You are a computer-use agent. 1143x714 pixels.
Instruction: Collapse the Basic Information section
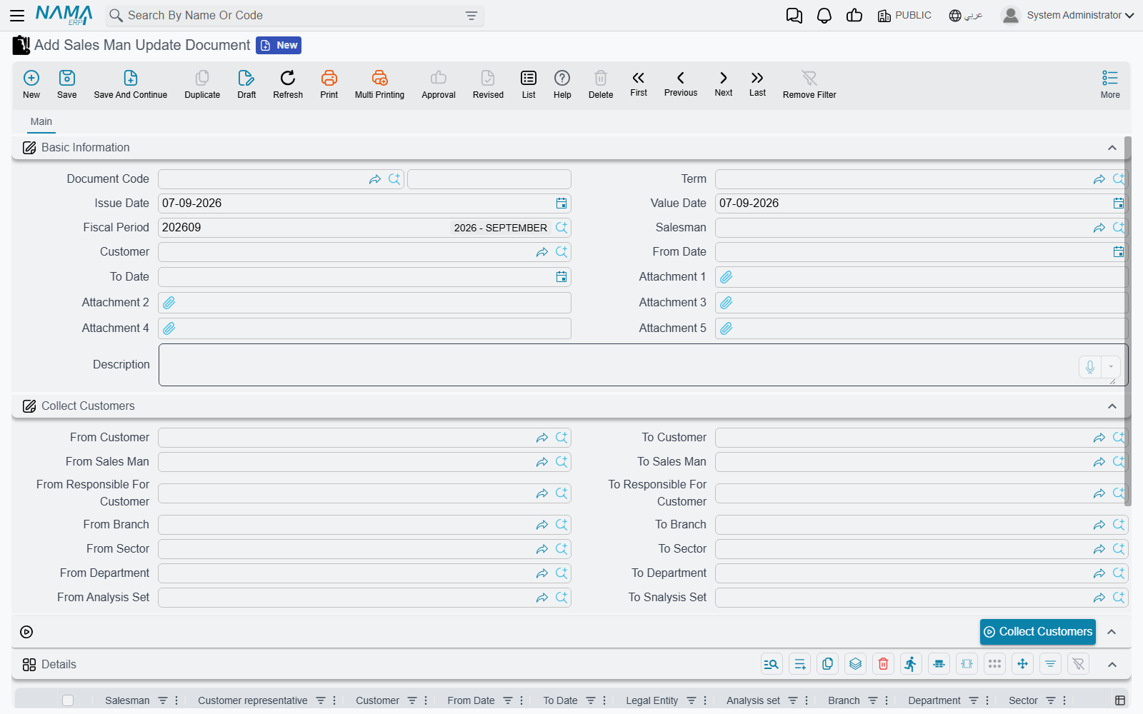(x=1112, y=148)
